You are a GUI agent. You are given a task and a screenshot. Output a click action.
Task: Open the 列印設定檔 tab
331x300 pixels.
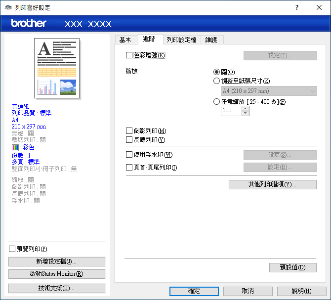click(181, 40)
